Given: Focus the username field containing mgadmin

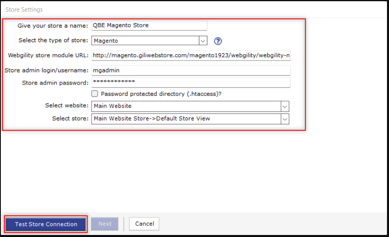Looking at the screenshot, I should pyautogui.click(x=191, y=71).
